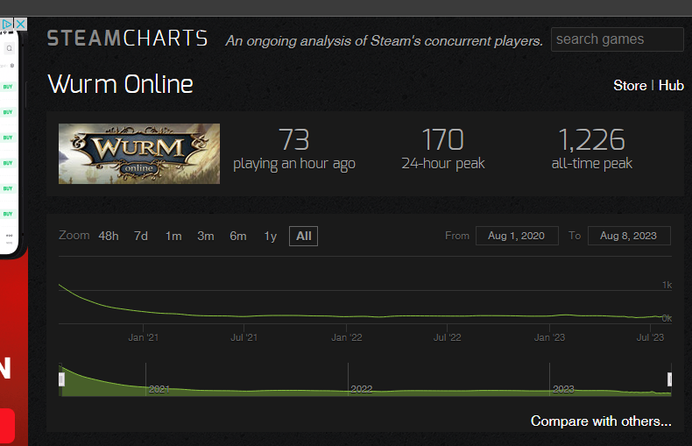Set chart zoom to 1y
The height and width of the screenshot is (446, 692).
270,237
